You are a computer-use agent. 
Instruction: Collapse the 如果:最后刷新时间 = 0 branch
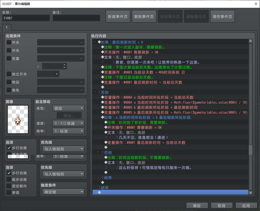pos(95,42)
